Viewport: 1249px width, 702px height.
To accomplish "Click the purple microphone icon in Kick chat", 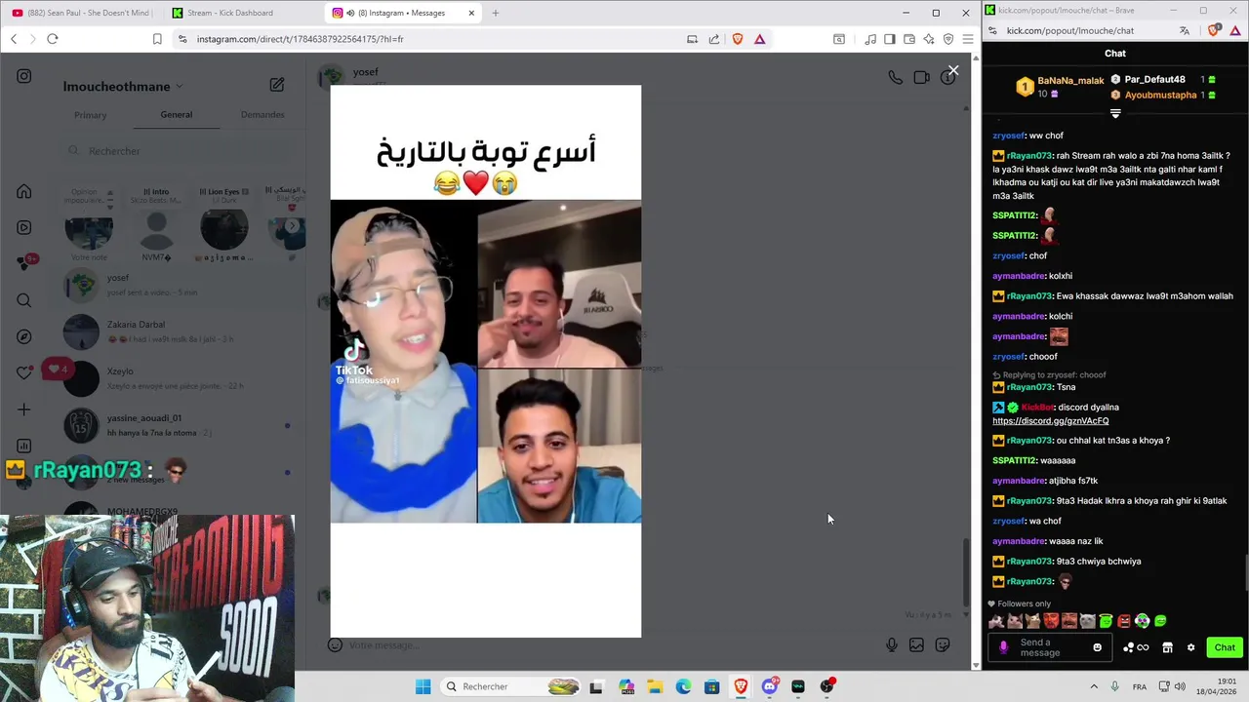I will [1003, 647].
